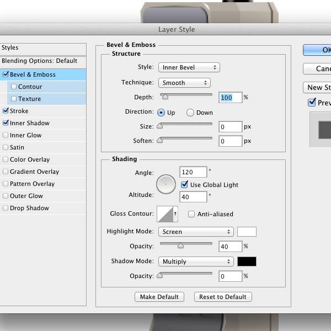Enable the Texture checkbox
Image resolution: width=331 pixels, height=331 pixels.
[x=14, y=99]
